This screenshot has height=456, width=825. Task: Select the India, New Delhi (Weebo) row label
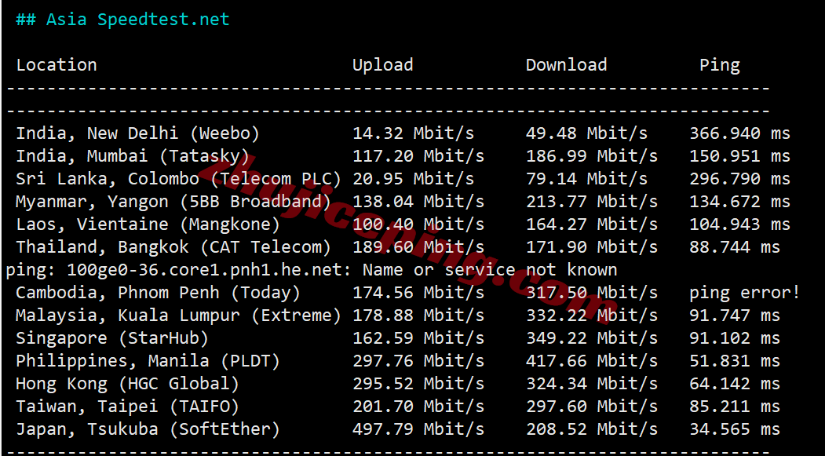[x=137, y=133]
